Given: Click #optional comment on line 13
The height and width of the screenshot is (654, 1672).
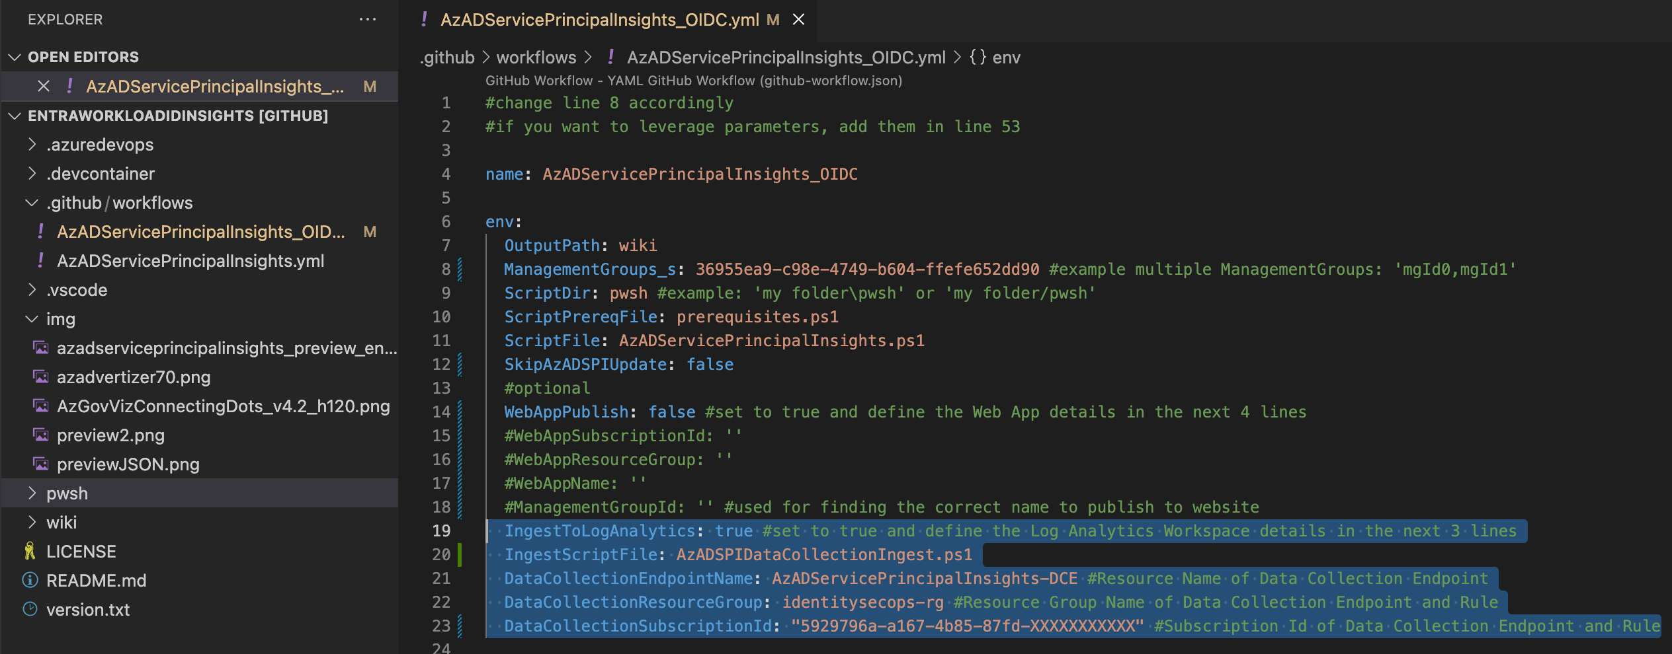Looking at the screenshot, I should click(x=547, y=388).
